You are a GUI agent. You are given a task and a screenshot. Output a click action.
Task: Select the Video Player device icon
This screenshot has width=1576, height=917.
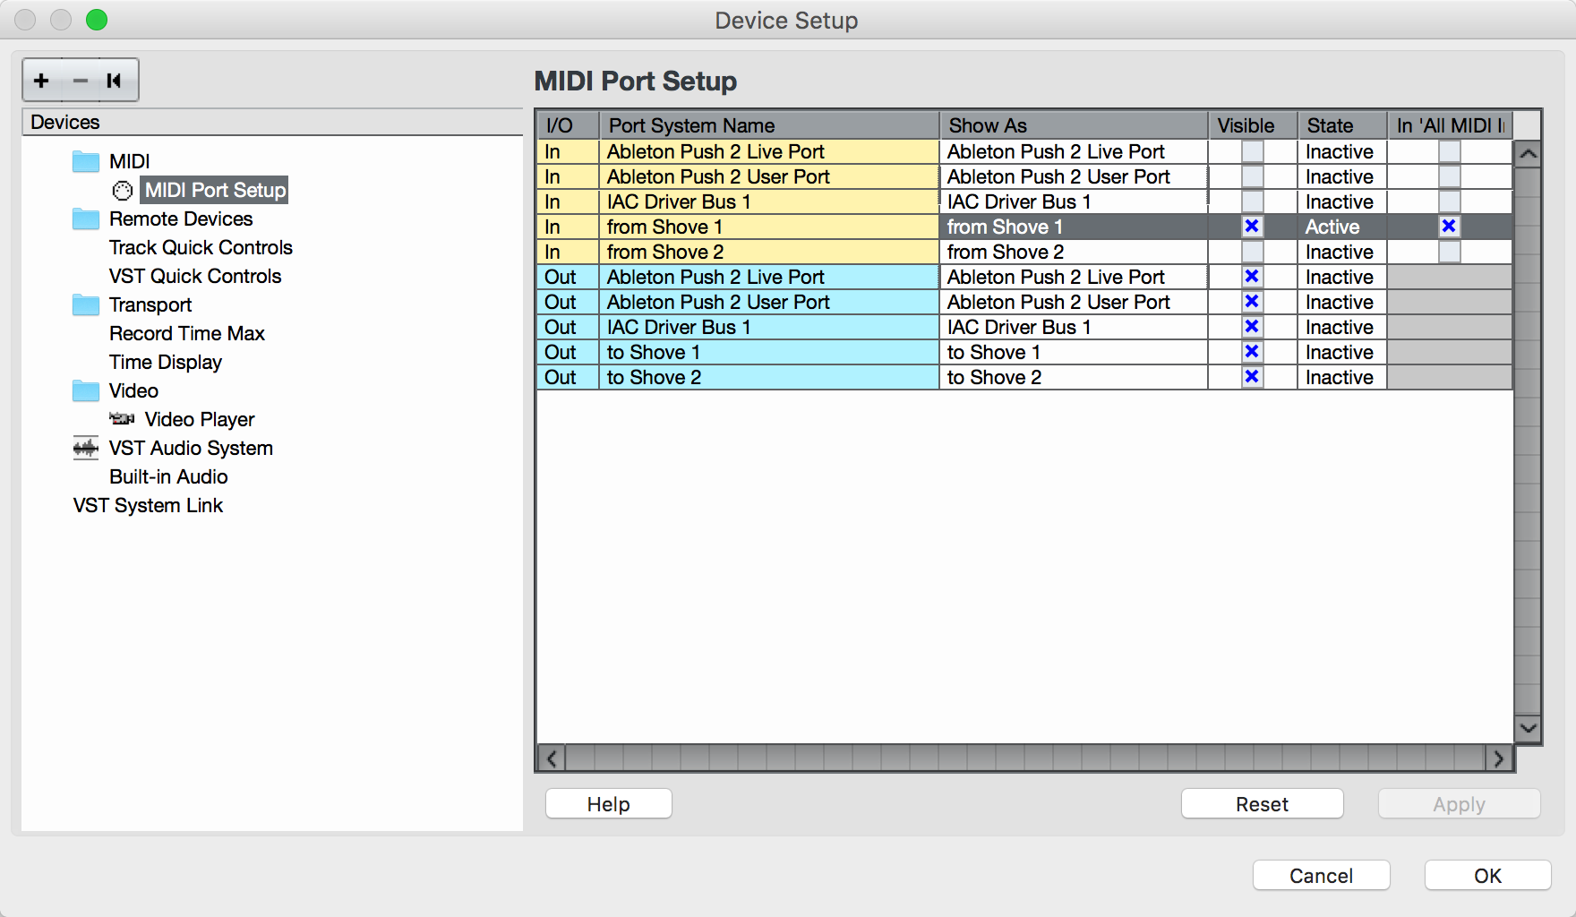click(122, 419)
